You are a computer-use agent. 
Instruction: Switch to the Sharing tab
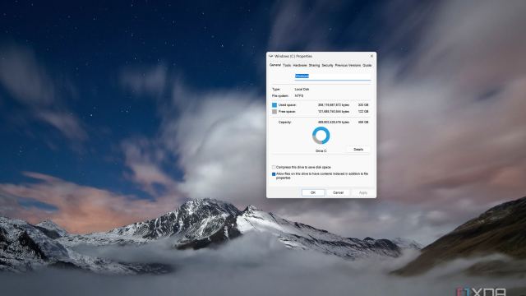[314, 66]
